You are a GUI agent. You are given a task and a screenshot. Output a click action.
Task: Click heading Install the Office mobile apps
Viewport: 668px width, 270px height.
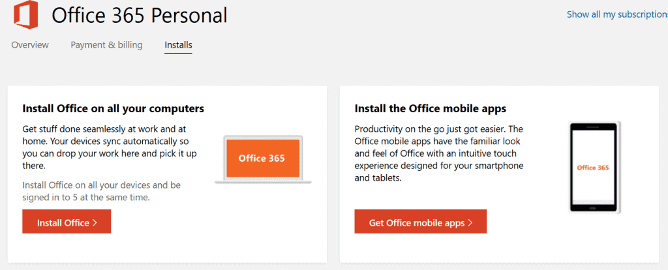tap(431, 109)
